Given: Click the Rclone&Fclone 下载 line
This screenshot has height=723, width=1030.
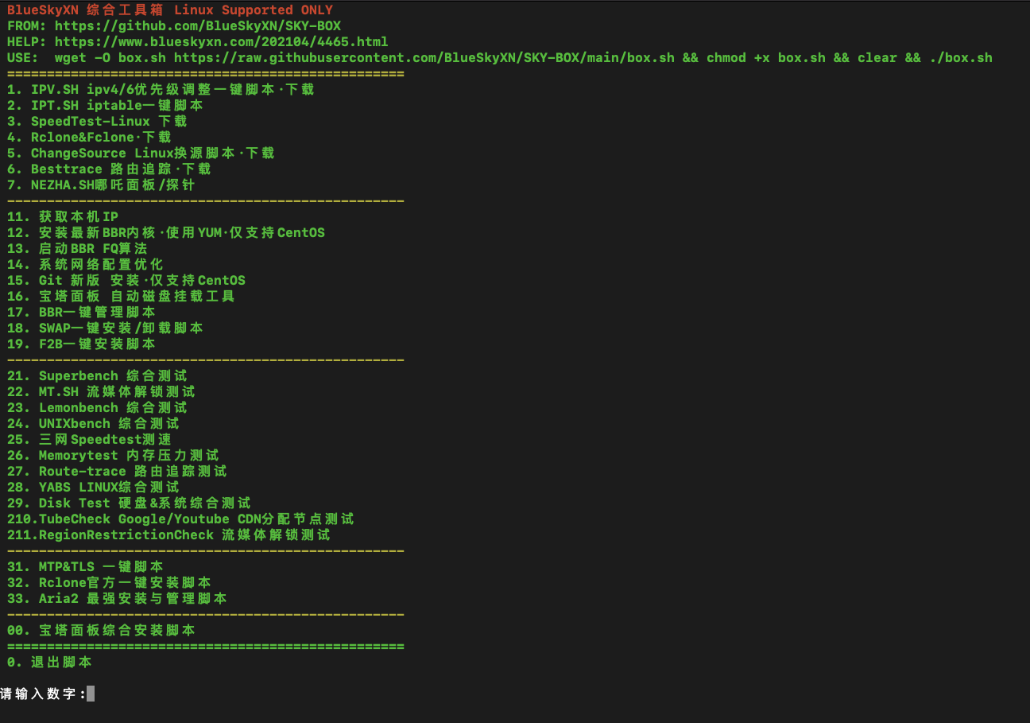Looking at the screenshot, I should 89,138.
